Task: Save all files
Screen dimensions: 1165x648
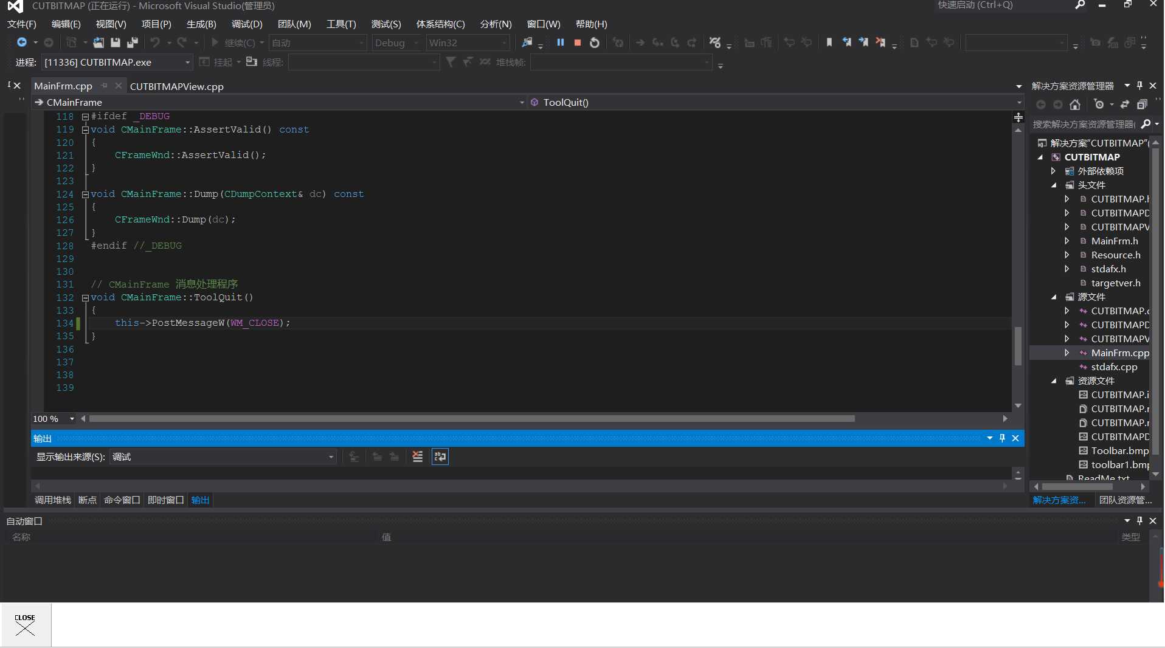Action: [x=132, y=43]
